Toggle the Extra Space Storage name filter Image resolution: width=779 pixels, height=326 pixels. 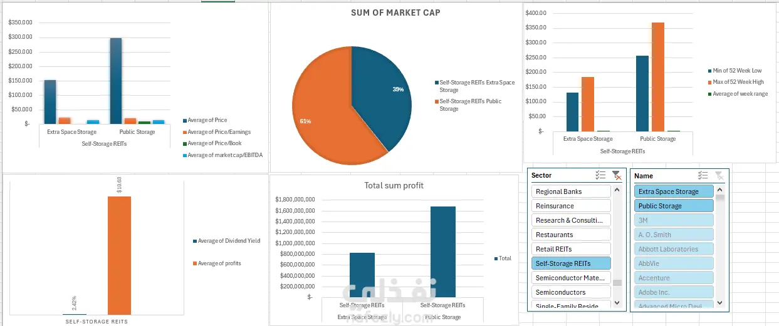pyautogui.click(x=673, y=191)
